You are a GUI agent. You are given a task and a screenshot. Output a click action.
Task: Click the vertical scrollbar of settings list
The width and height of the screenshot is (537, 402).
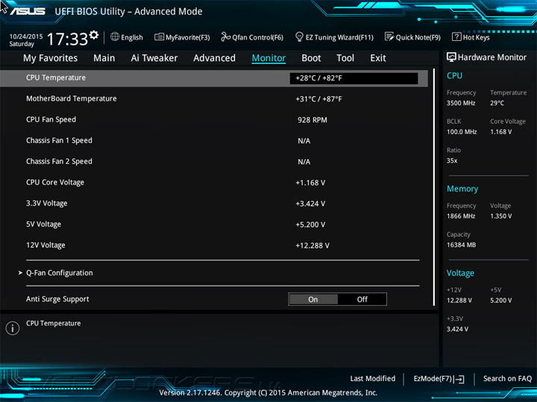(434, 188)
